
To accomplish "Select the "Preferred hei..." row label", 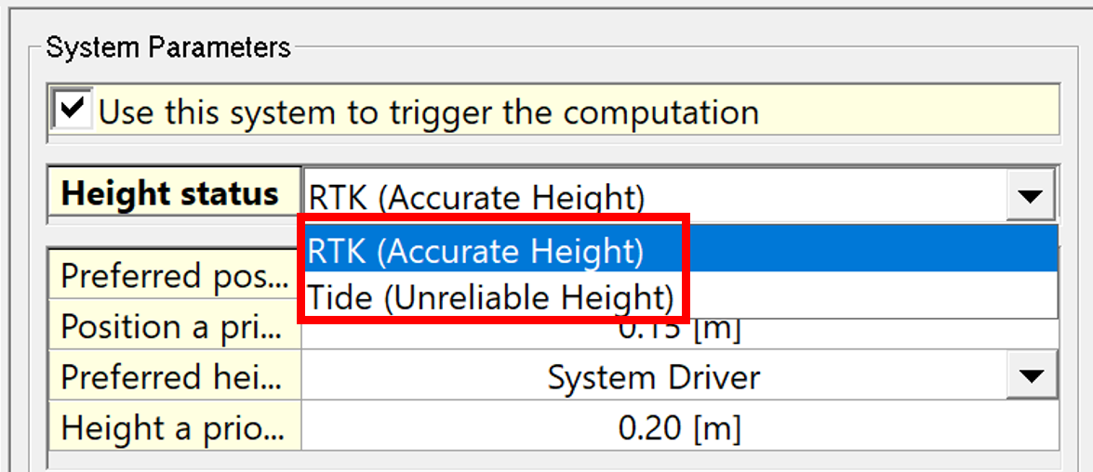I will [175, 377].
